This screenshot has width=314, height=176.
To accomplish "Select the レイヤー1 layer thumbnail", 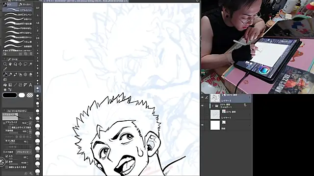I will pos(215,114).
